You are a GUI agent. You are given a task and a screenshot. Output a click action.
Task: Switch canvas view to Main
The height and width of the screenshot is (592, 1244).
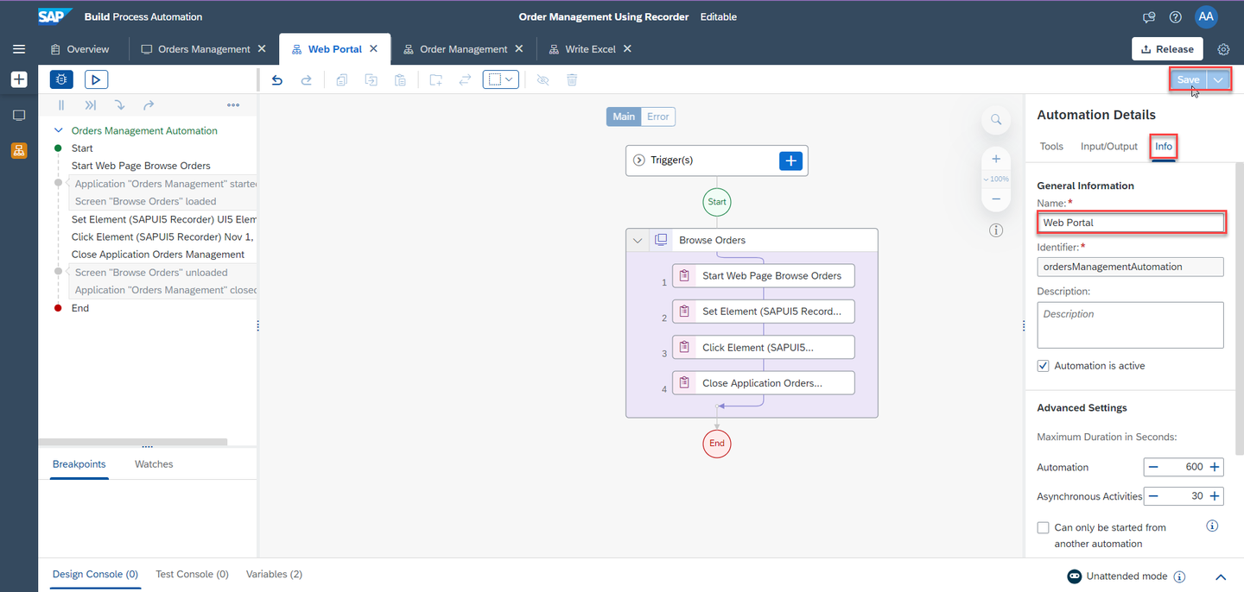[x=624, y=117]
